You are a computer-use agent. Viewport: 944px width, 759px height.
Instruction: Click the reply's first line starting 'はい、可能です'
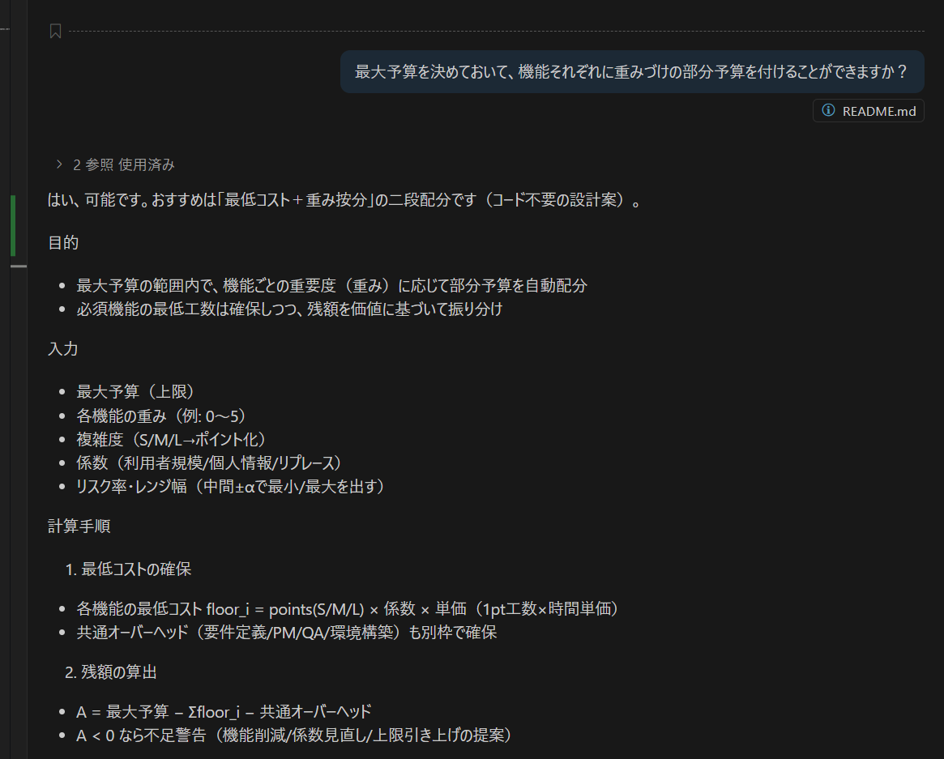click(x=345, y=200)
